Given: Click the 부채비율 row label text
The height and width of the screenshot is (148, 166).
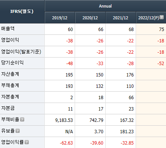Looking at the screenshot, I should tap(10, 120).
